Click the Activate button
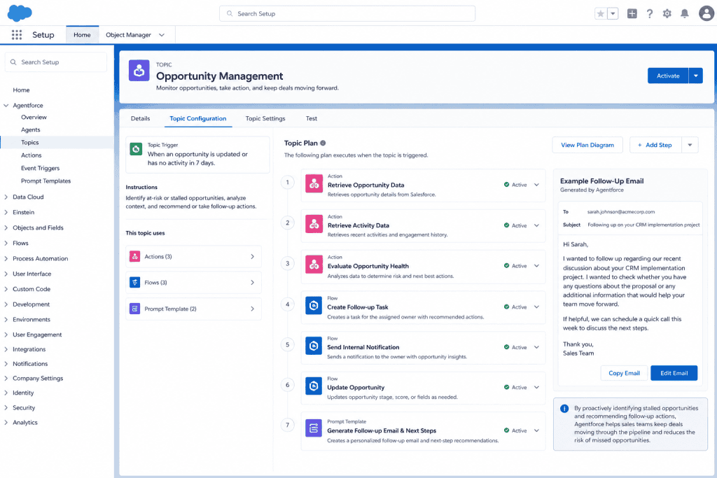 (x=668, y=76)
